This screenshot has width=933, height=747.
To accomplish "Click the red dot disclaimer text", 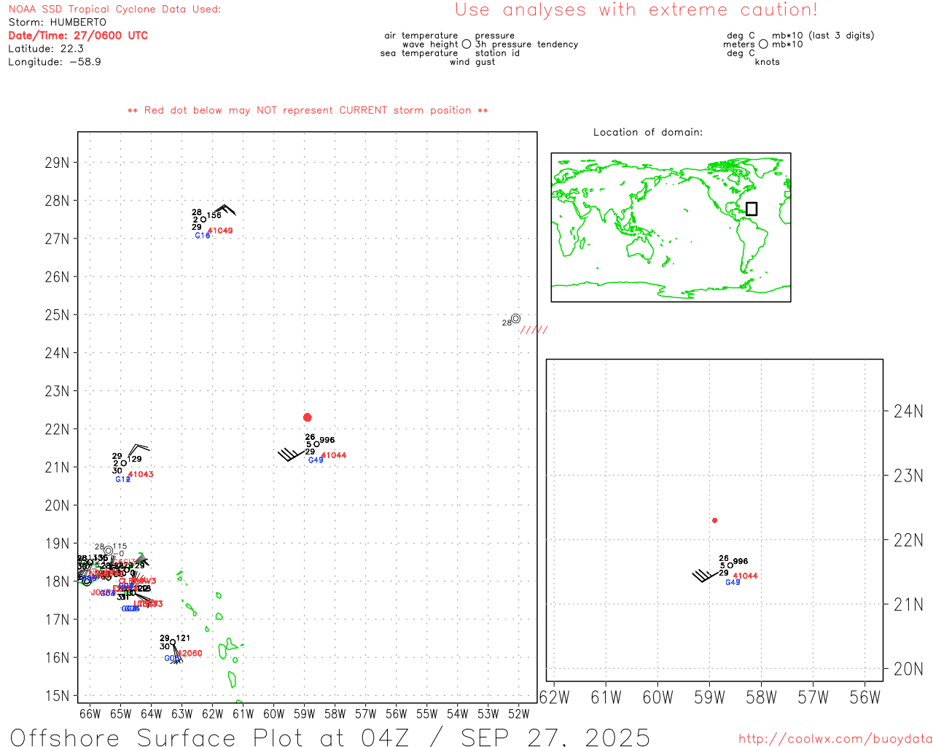I will tap(308, 111).
